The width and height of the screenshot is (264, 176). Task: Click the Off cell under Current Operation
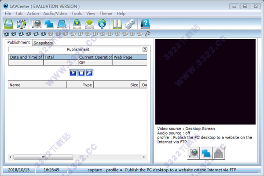pos(95,62)
